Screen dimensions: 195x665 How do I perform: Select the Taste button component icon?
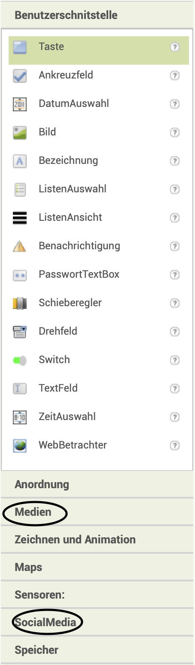click(20, 47)
